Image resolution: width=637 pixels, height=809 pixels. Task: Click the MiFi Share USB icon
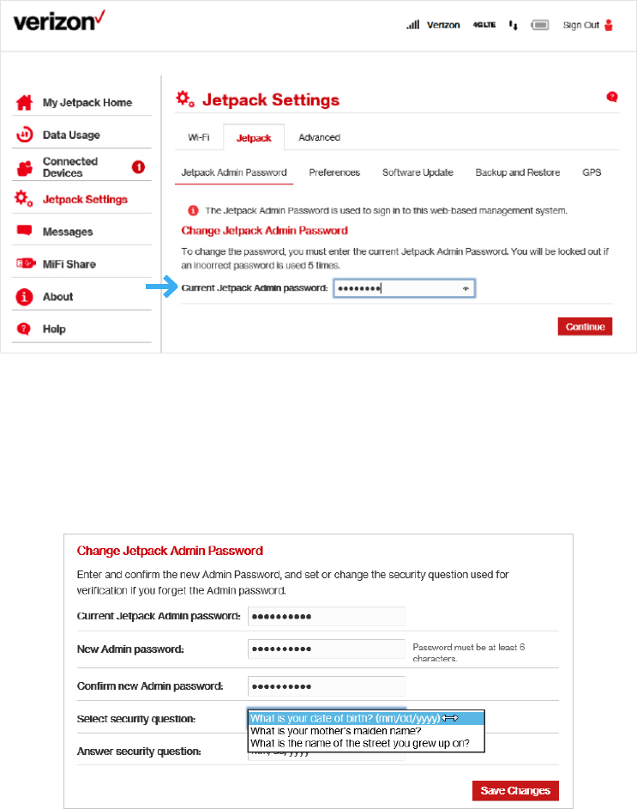point(25,263)
